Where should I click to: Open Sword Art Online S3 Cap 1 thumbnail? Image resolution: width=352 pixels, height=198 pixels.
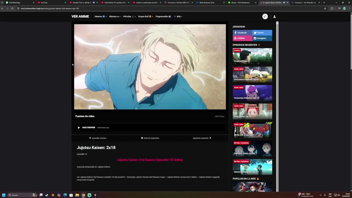(x=252, y=148)
